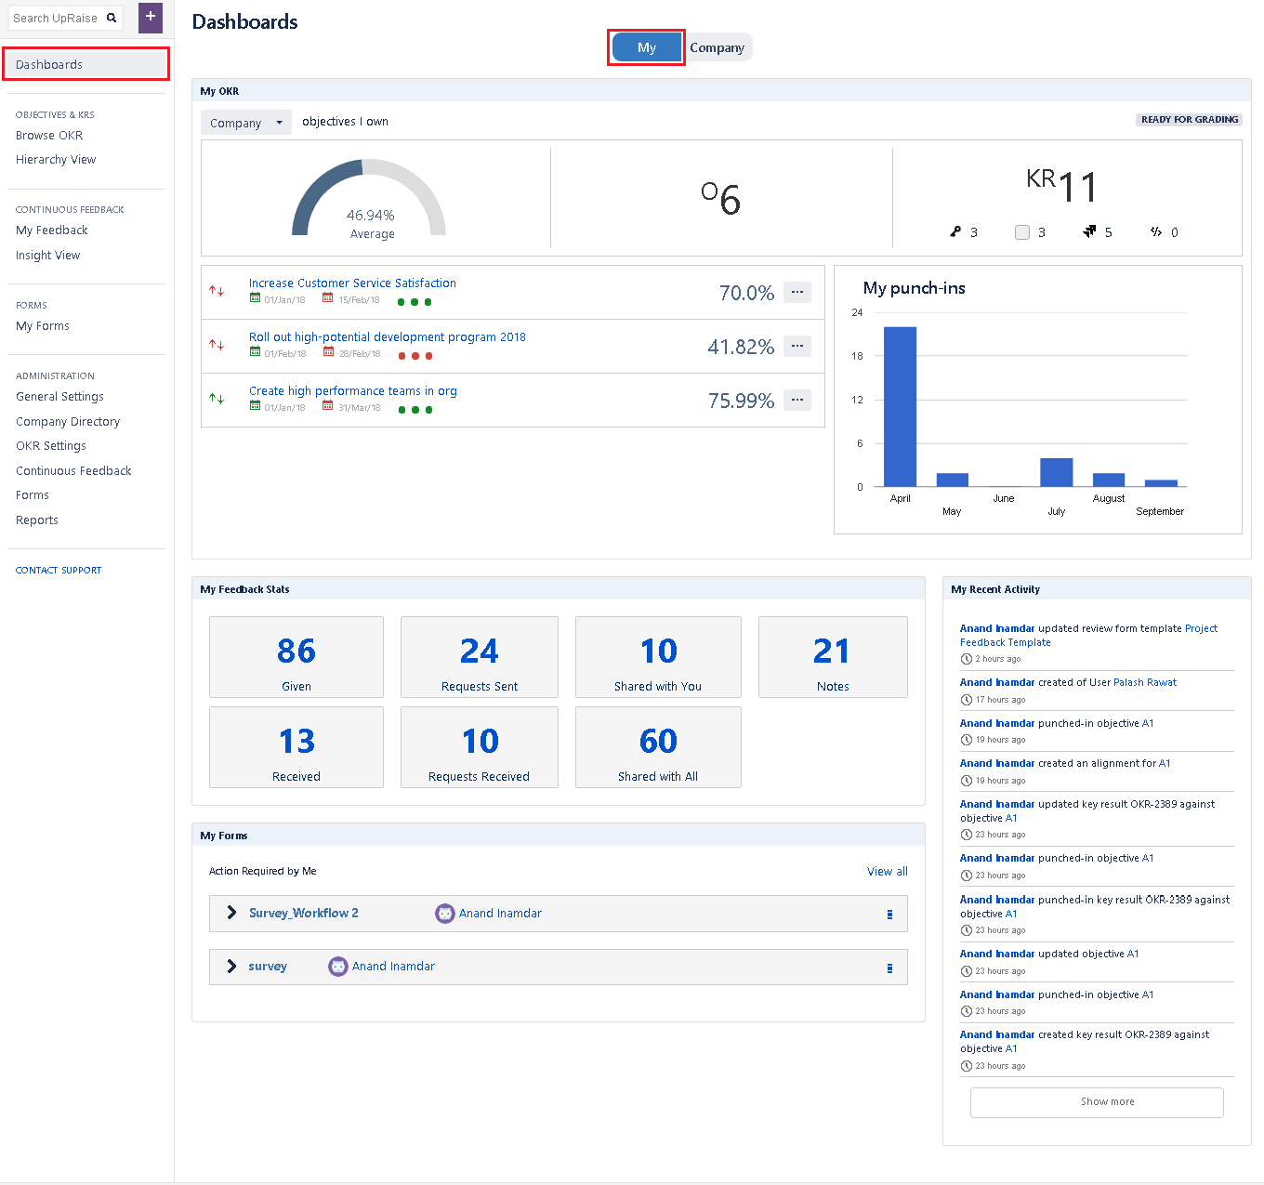The height and width of the screenshot is (1185, 1264).
Task: Expand the survey form row chevron
Action: coord(230,967)
